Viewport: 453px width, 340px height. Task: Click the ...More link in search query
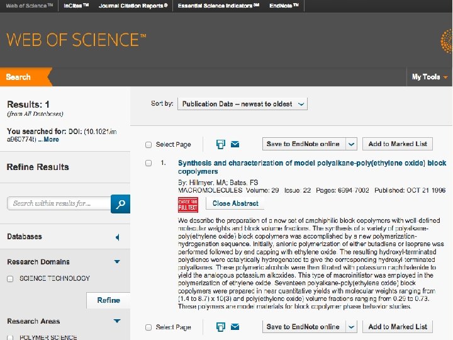(x=48, y=139)
